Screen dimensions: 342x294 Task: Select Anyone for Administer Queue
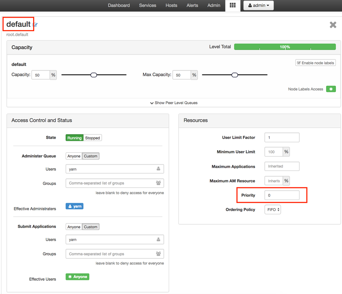click(74, 156)
